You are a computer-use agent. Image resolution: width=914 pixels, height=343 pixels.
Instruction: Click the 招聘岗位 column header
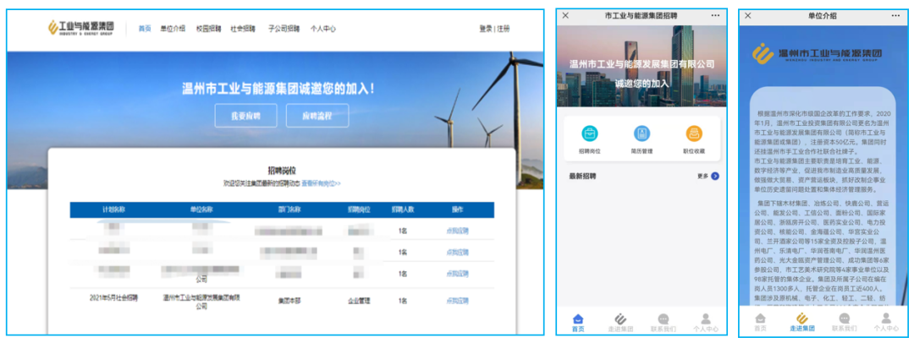(x=359, y=210)
